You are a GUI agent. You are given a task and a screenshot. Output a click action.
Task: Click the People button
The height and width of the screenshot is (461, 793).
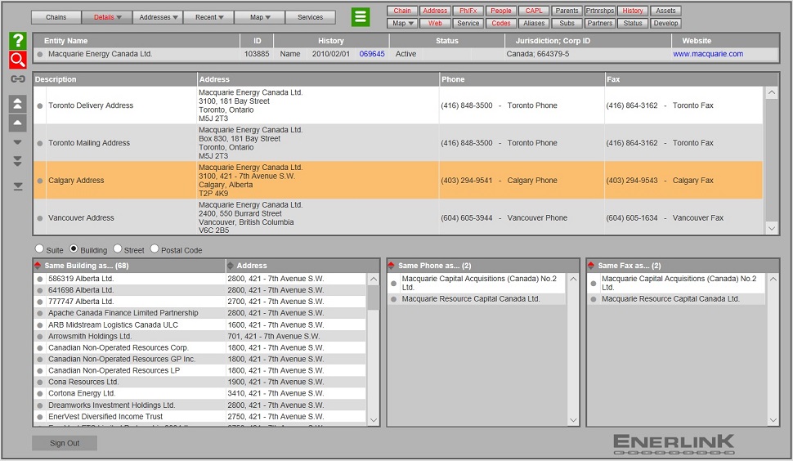click(500, 11)
